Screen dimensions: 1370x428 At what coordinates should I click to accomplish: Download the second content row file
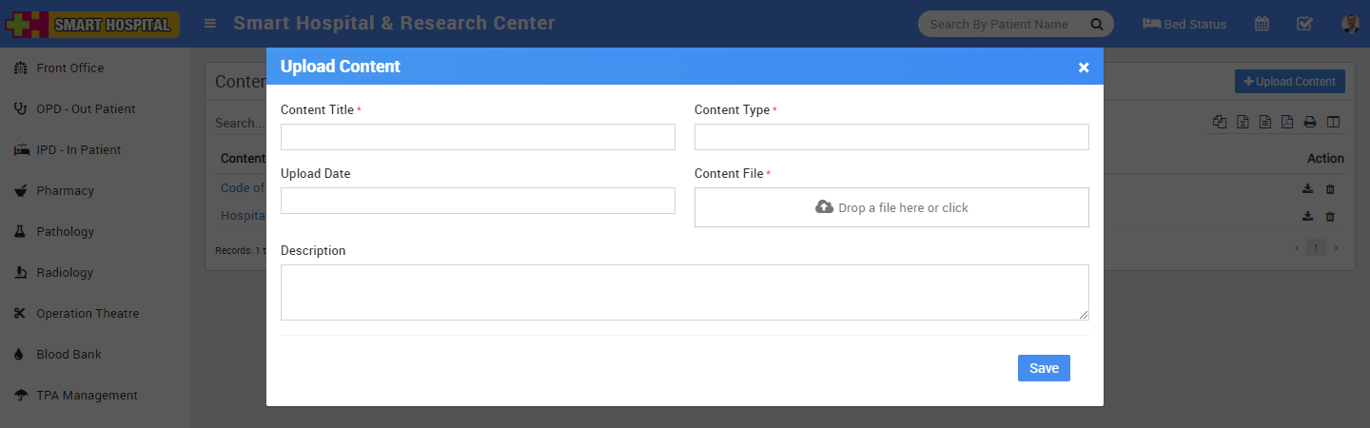point(1308,217)
